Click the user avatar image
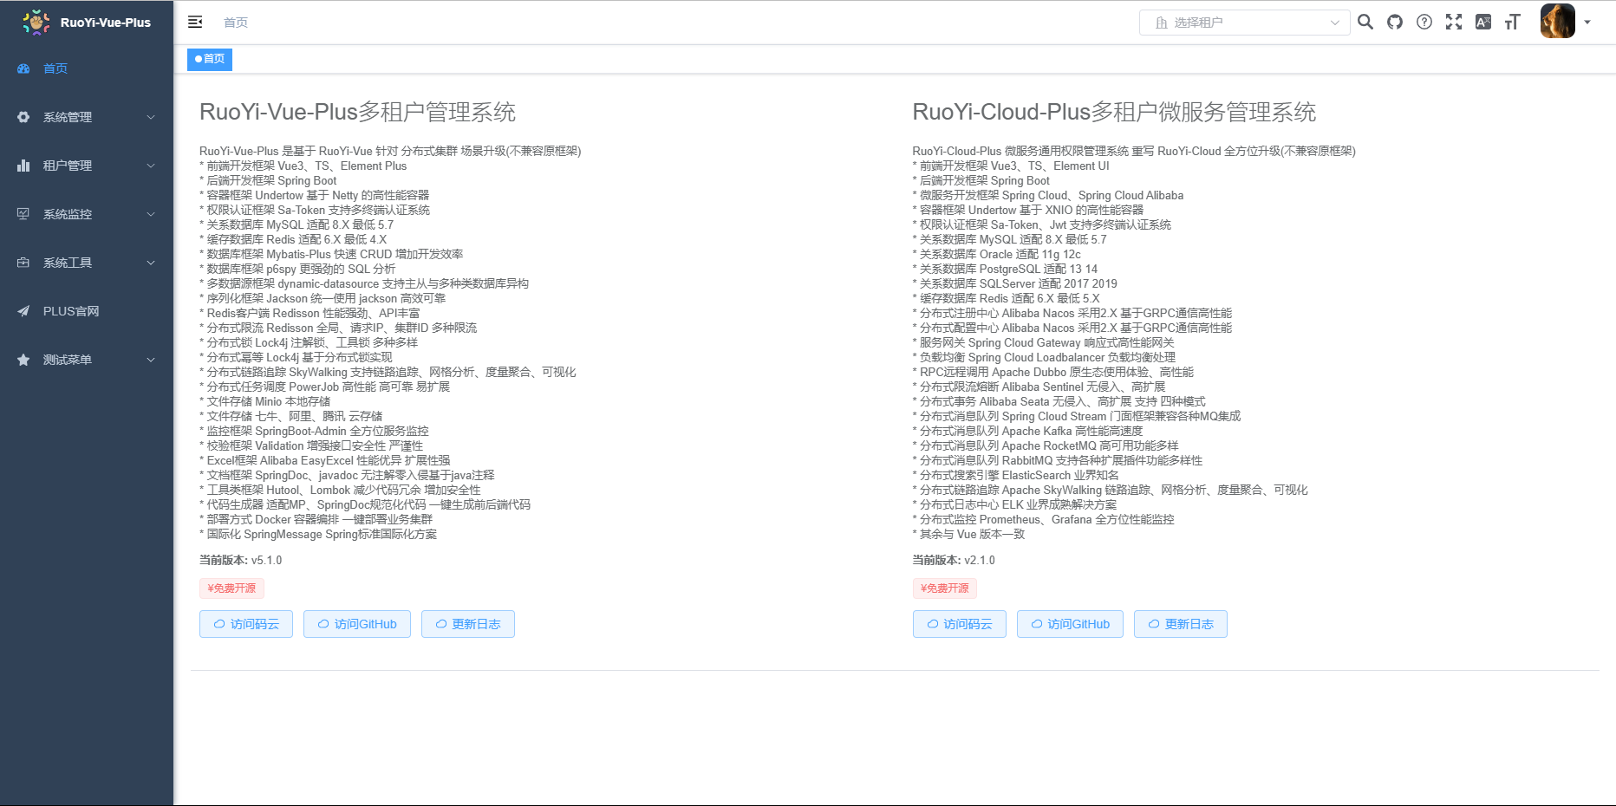 tap(1558, 22)
